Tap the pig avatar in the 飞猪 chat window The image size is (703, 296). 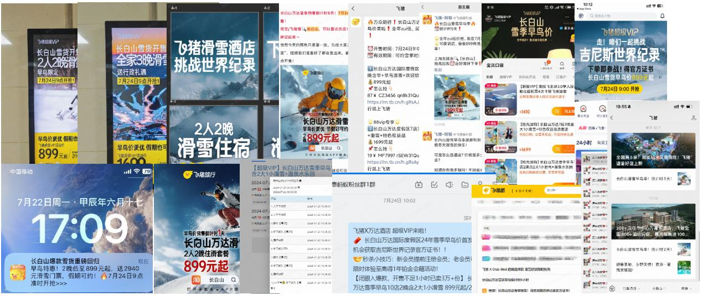356,22
